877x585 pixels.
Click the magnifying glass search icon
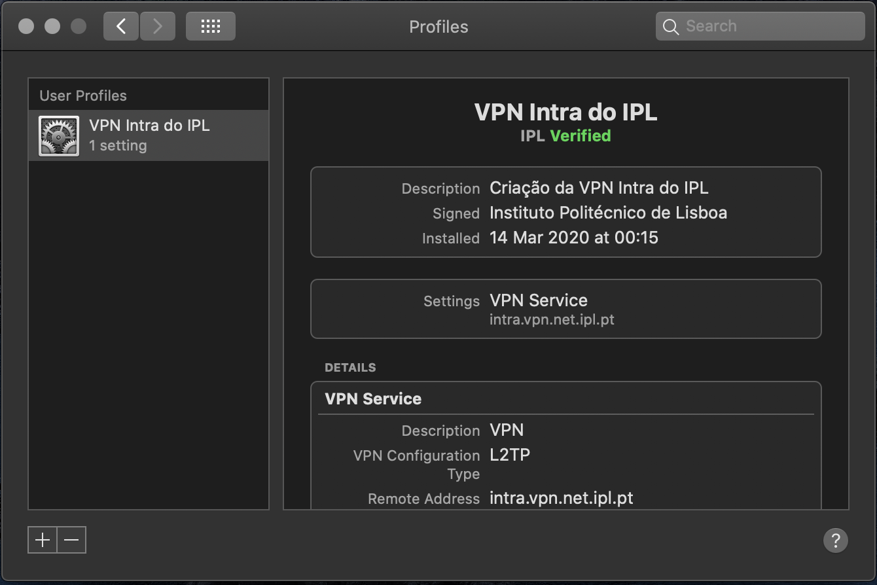(670, 27)
